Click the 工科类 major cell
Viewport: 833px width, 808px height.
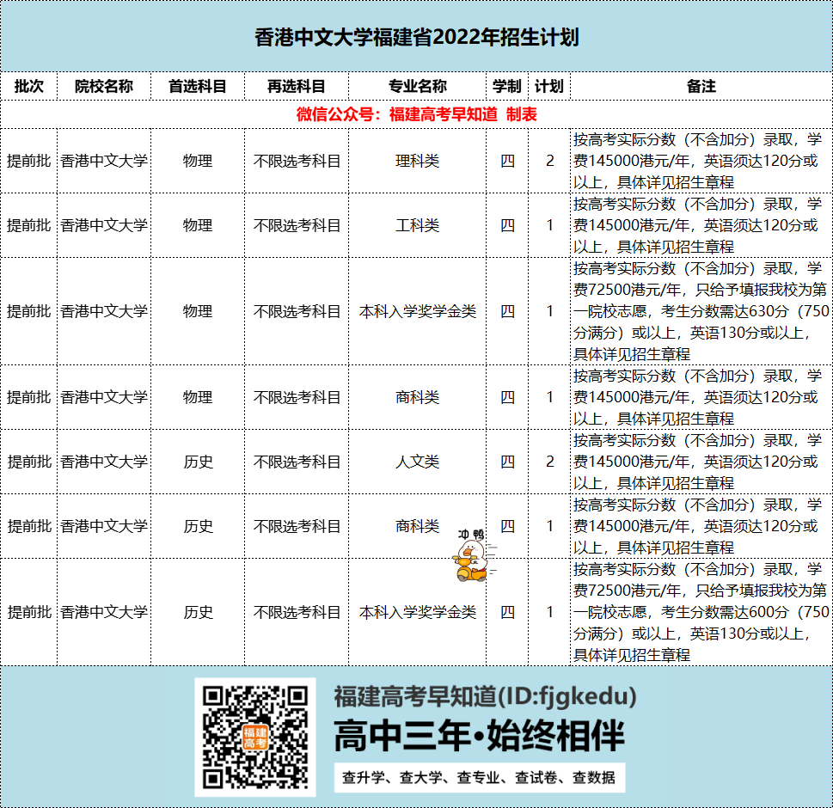click(418, 225)
